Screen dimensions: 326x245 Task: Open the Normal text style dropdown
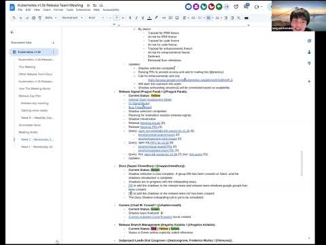(x=73, y=18)
